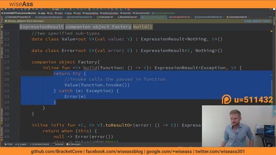Open the app run configuration dropdown
276x155 pixels.
tap(56, 9)
